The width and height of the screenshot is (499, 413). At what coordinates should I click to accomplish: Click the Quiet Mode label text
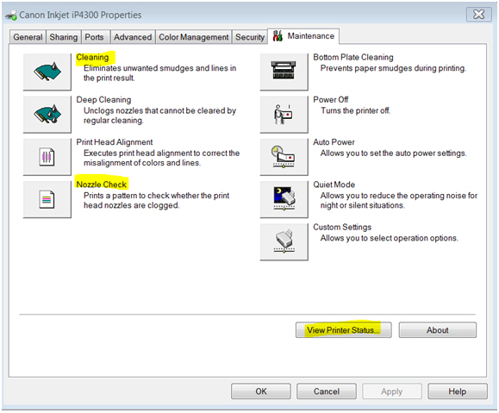(x=334, y=185)
